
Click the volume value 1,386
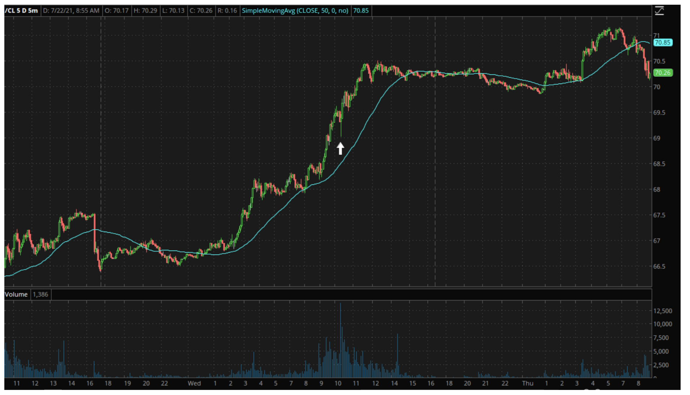(x=40, y=295)
